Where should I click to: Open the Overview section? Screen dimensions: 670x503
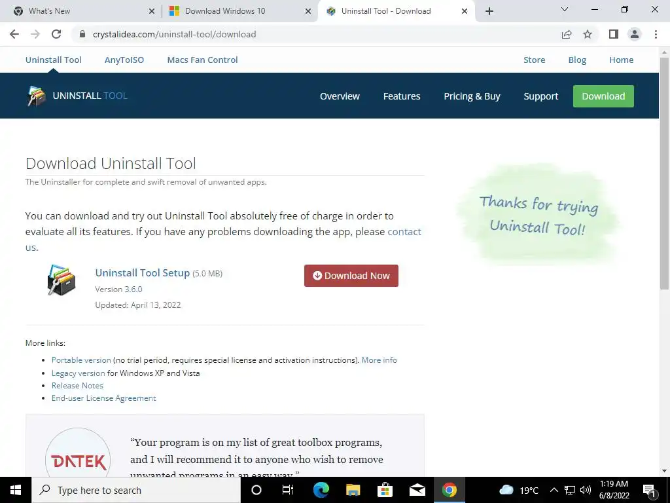tap(340, 96)
